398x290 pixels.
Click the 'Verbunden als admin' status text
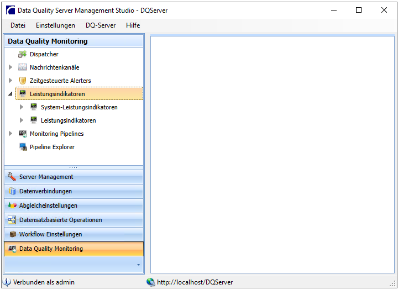pyautogui.click(x=44, y=282)
